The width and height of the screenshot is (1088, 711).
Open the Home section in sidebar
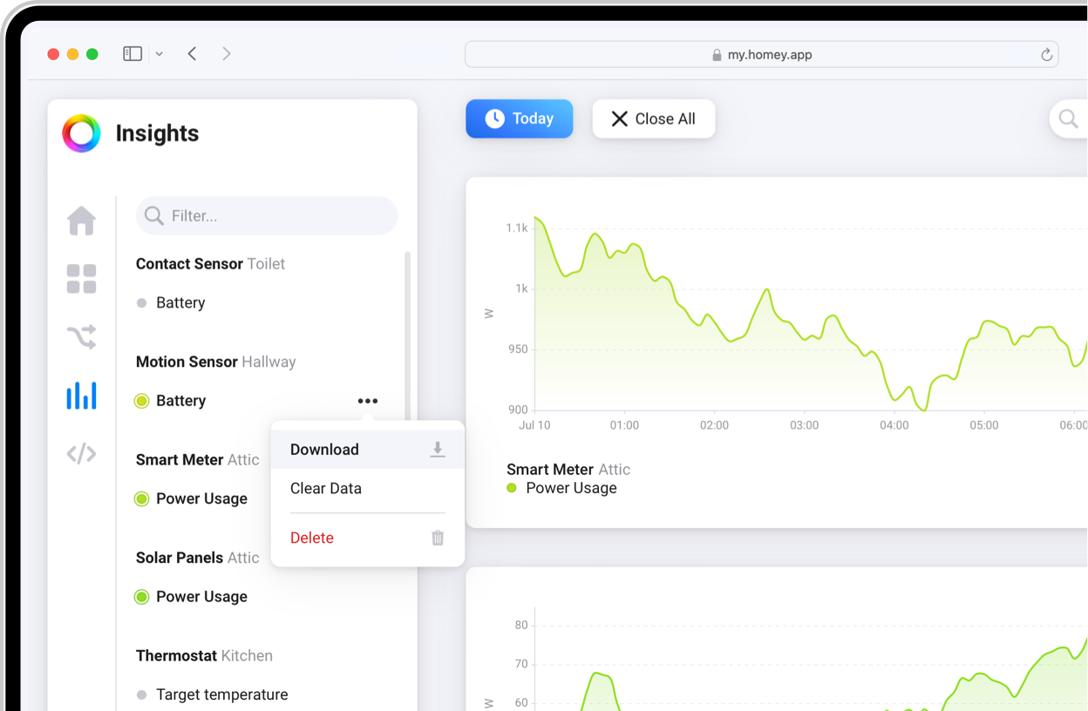click(82, 220)
